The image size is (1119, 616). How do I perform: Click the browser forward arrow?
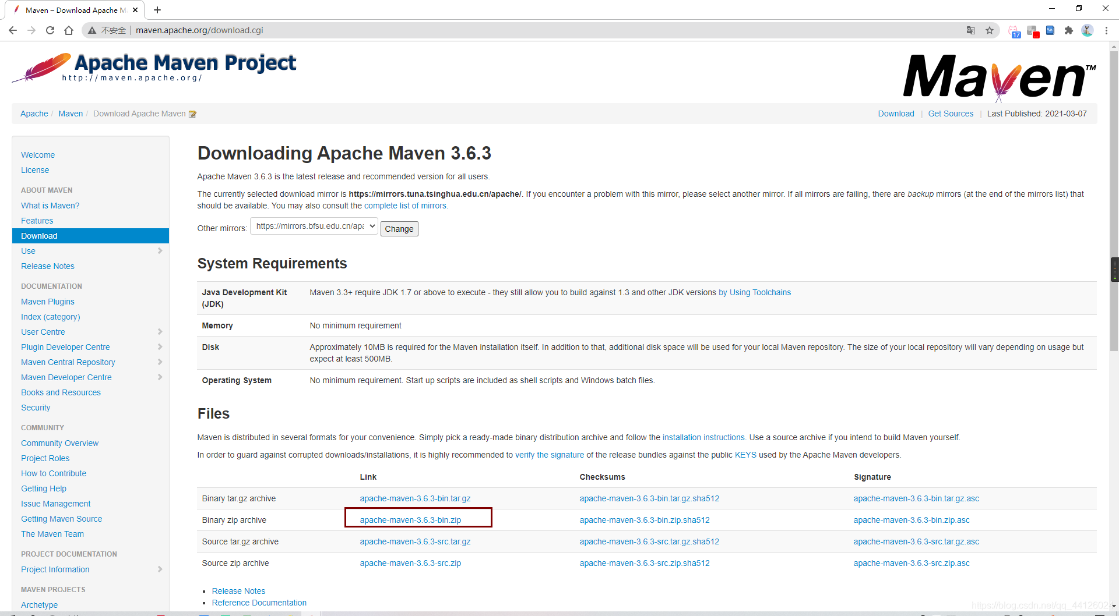coord(31,30)
